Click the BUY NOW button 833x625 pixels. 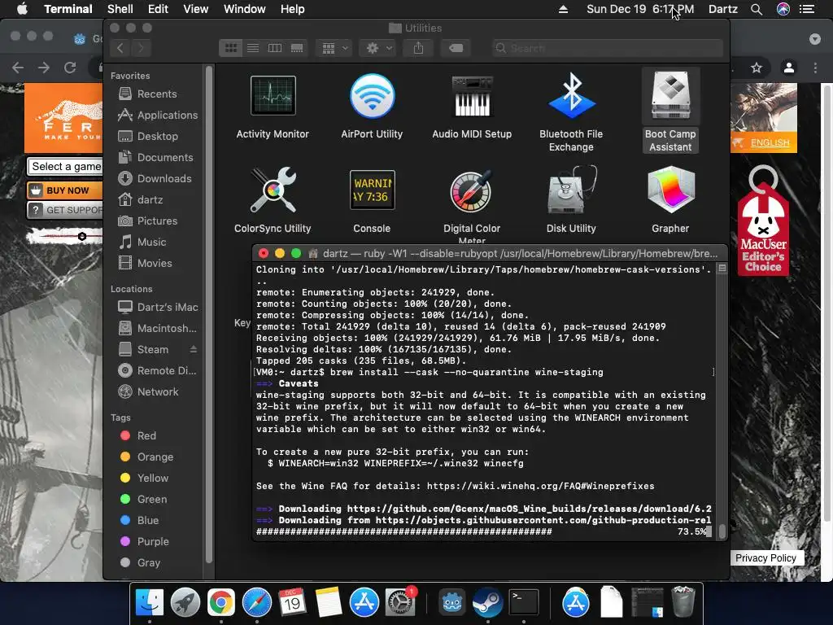point(65,190)
